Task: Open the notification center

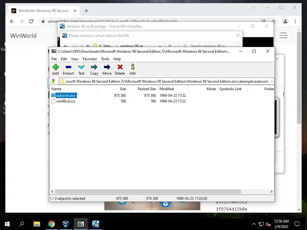Action: point(297,224)
